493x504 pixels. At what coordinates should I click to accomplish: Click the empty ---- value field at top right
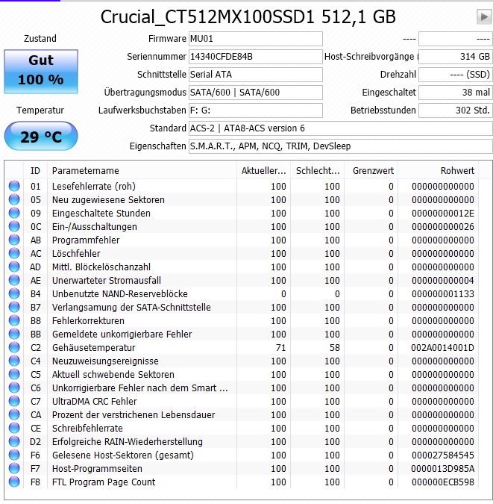coord(456,39)
